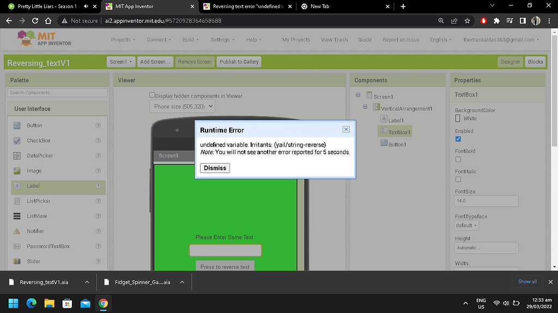This screenshot has width=558, height=313.
Task: Open the Screen1 selector dropdown
Action: click(x=121, y=62)
